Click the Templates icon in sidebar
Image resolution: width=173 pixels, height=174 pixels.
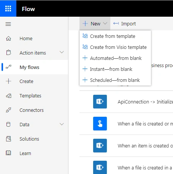9,96
